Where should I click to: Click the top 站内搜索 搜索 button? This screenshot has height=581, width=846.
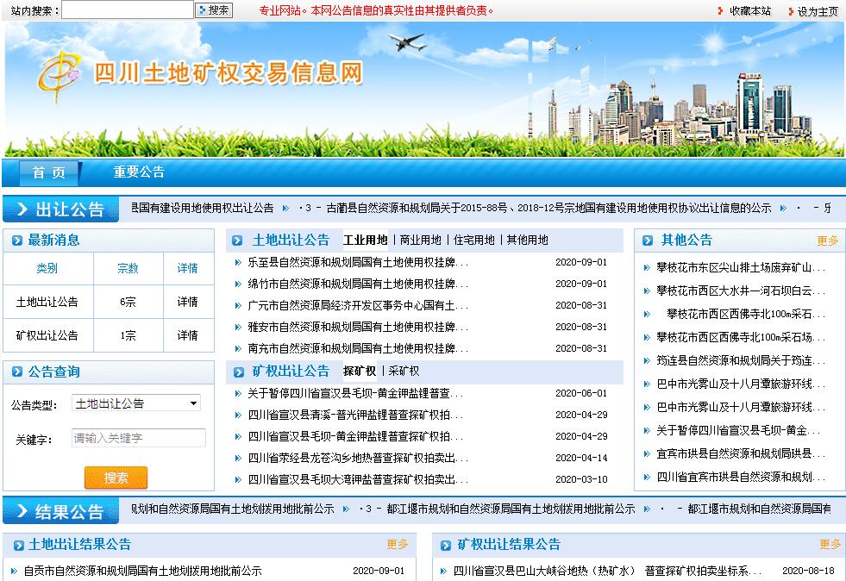[214, 10]
